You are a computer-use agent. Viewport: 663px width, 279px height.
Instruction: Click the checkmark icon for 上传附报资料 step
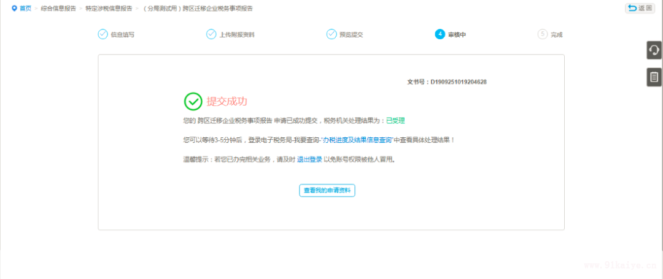point(211,34)
